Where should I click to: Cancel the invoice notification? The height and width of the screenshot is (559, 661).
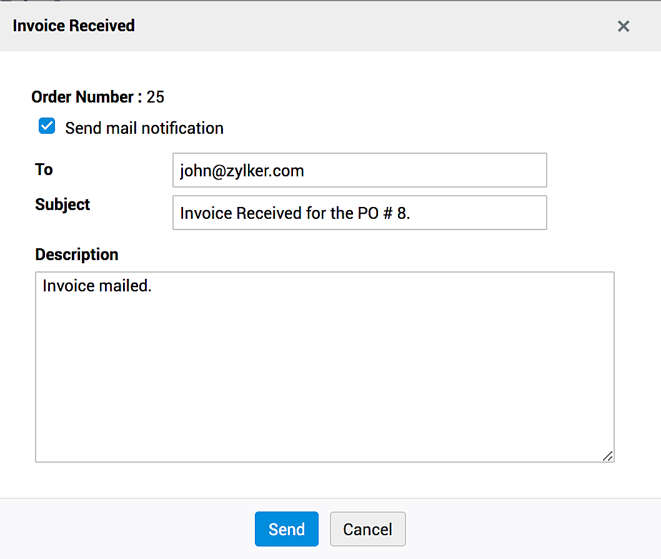coord(367,529)
